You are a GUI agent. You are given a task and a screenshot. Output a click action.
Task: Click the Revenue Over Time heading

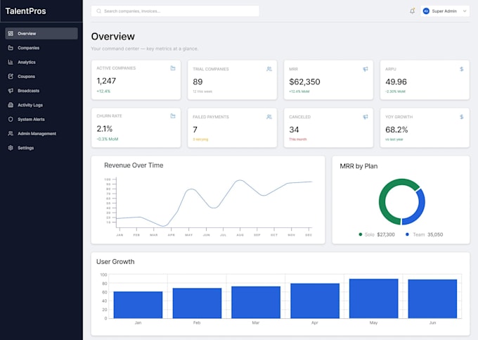(x=134, y=165)
